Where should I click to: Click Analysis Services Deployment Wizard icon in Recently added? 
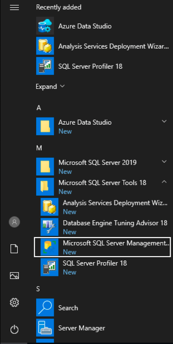point(45,46)
